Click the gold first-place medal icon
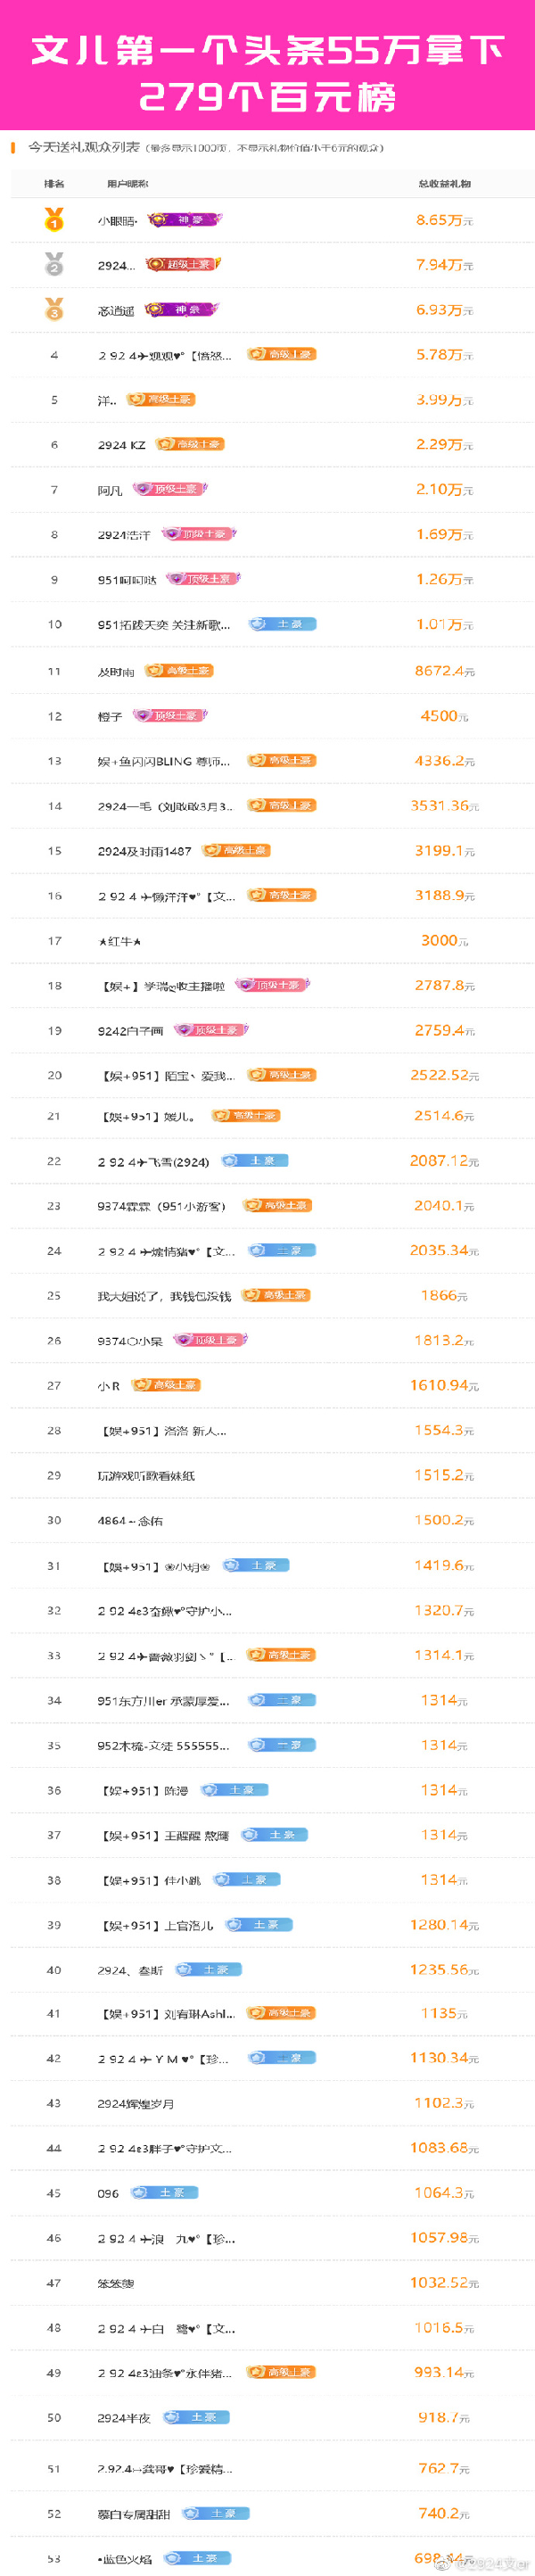Image resolution: width=535 pixels, height=2576 pixels. pos(54,219)
